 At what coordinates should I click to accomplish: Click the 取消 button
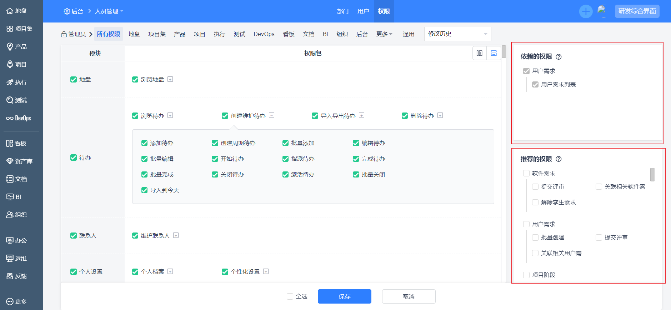[x=409, y=296]
